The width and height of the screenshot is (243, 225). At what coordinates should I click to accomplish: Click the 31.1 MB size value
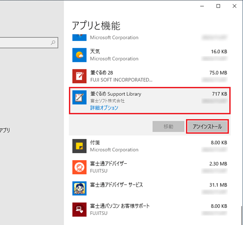pos(218,185)
